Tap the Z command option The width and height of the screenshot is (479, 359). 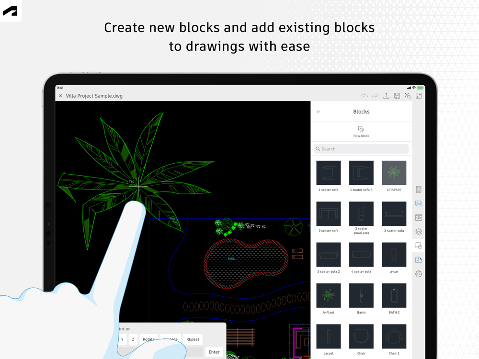133,339
